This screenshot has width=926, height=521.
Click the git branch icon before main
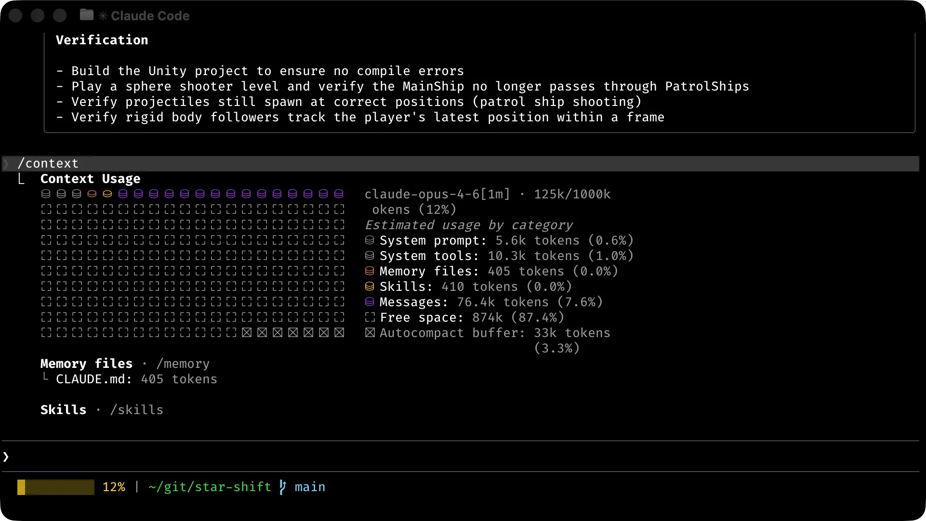pos(283,487)
